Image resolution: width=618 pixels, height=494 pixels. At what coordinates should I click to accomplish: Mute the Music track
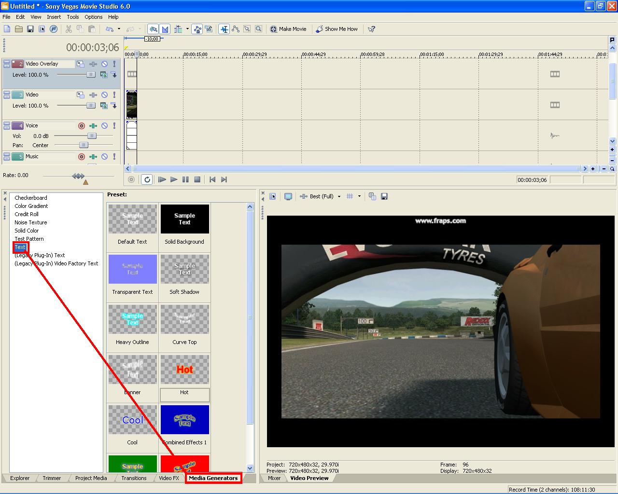104,156
